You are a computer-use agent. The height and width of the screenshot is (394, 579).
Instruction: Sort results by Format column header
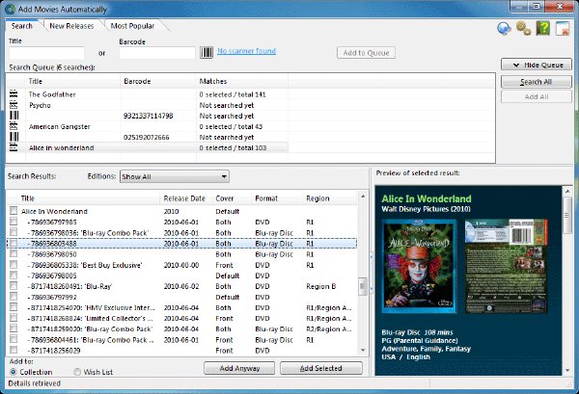276,198
